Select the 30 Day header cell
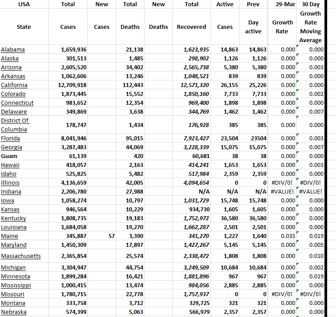 tap(310, 4)
